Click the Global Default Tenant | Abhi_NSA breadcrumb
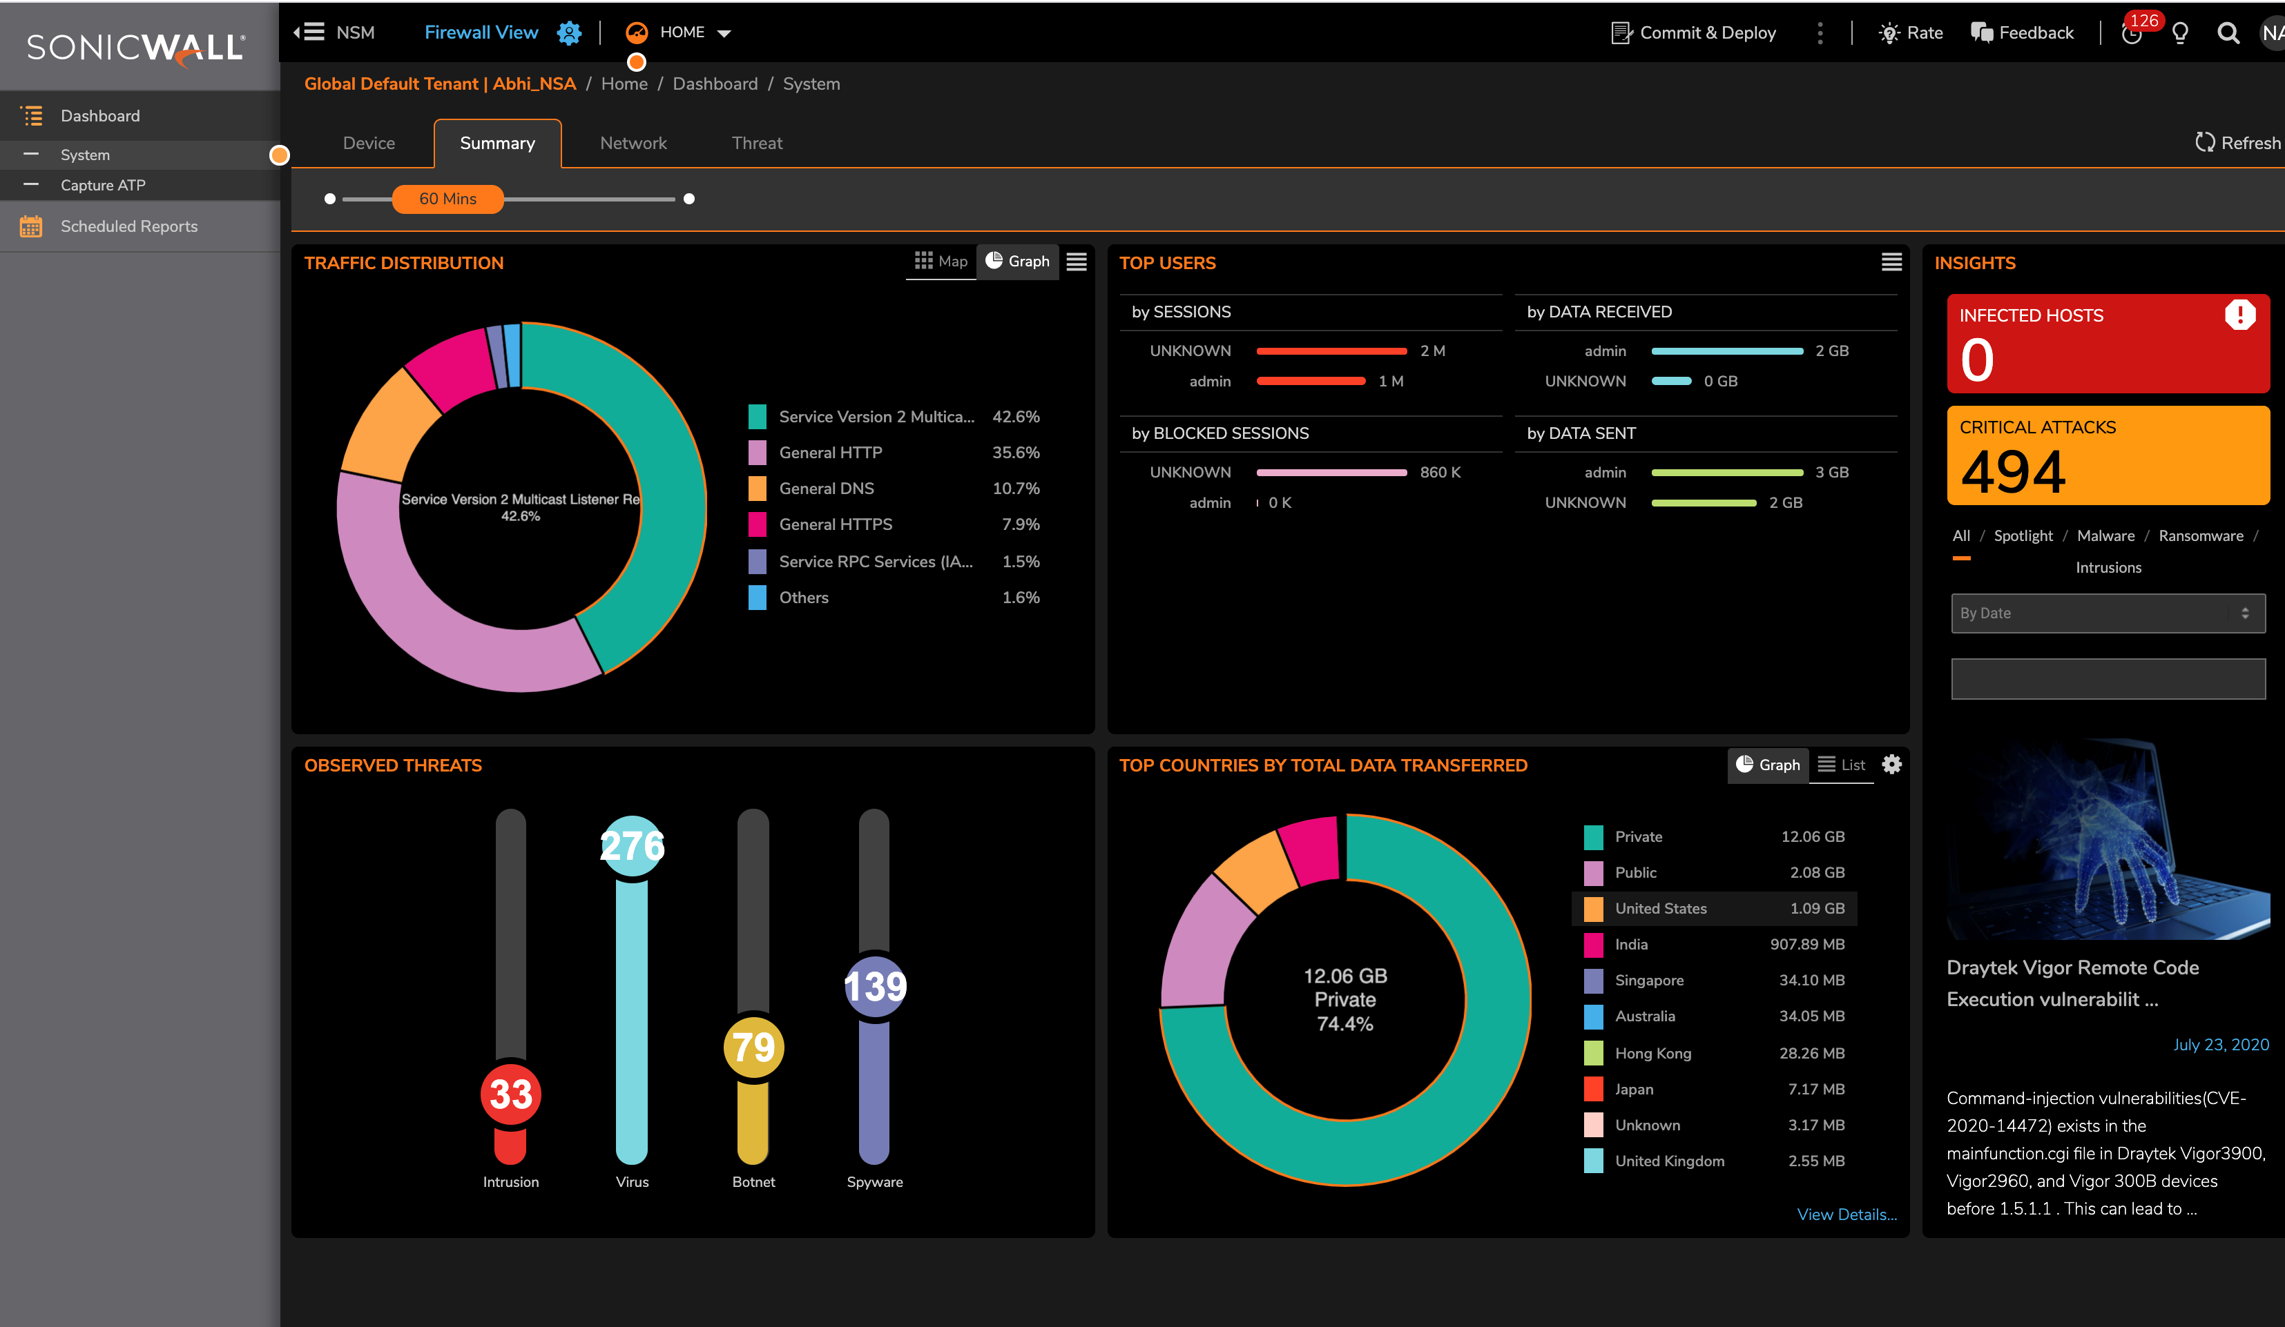Viewport: 2285px width, 1327px height. tap(440, 83)
